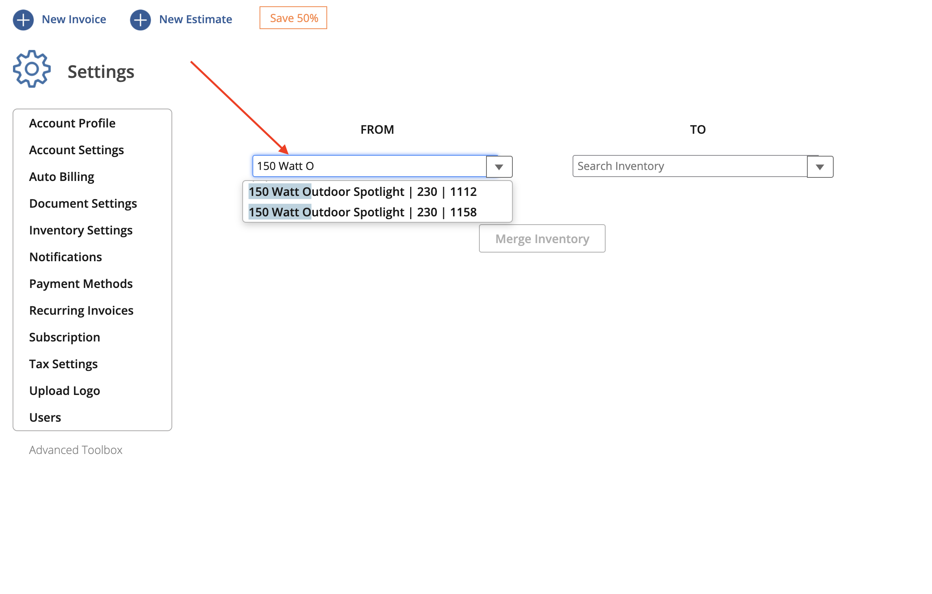Click the Advanced Toolbox link

[x=76, y=450]
